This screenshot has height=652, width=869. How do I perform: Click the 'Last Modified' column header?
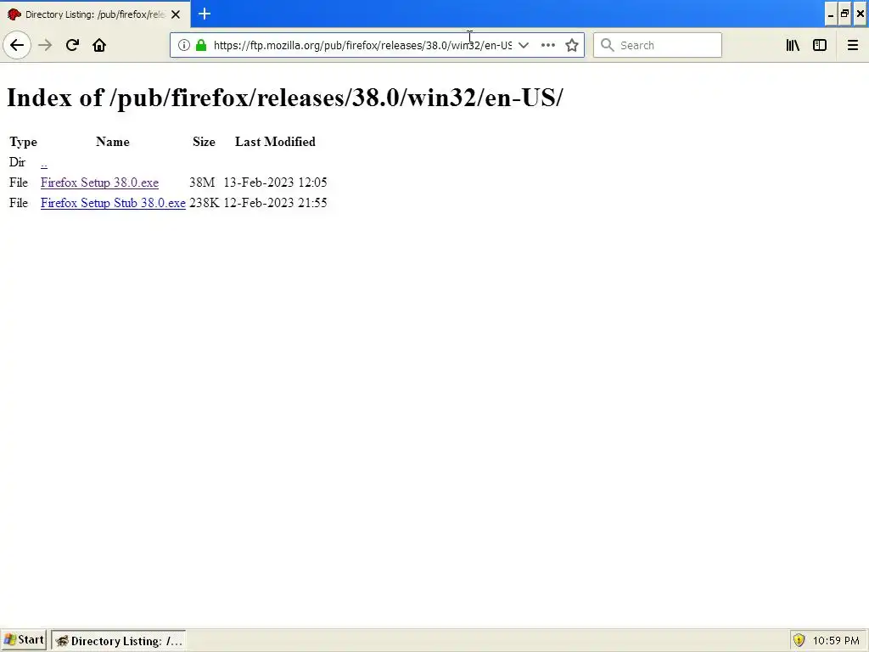[276, 142]
